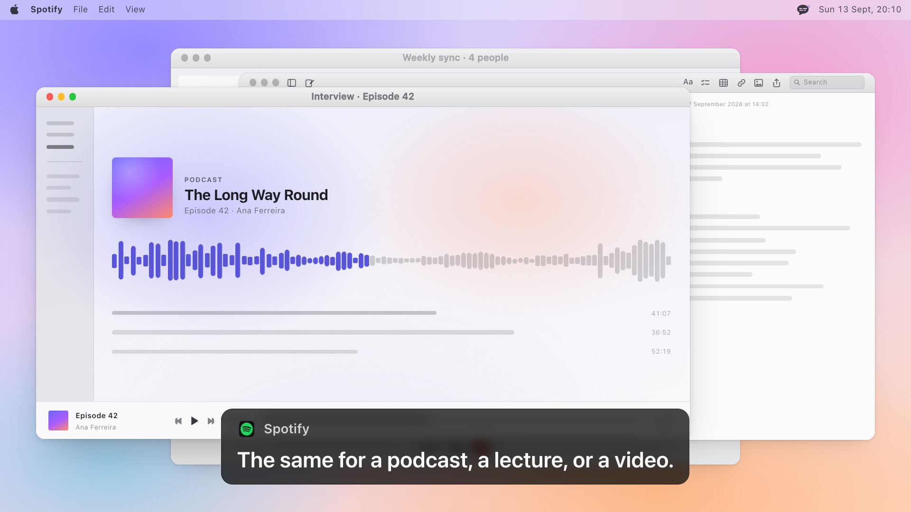
Task: Click the podcast cover art for The Long Way Round
Action: [142, 188]
